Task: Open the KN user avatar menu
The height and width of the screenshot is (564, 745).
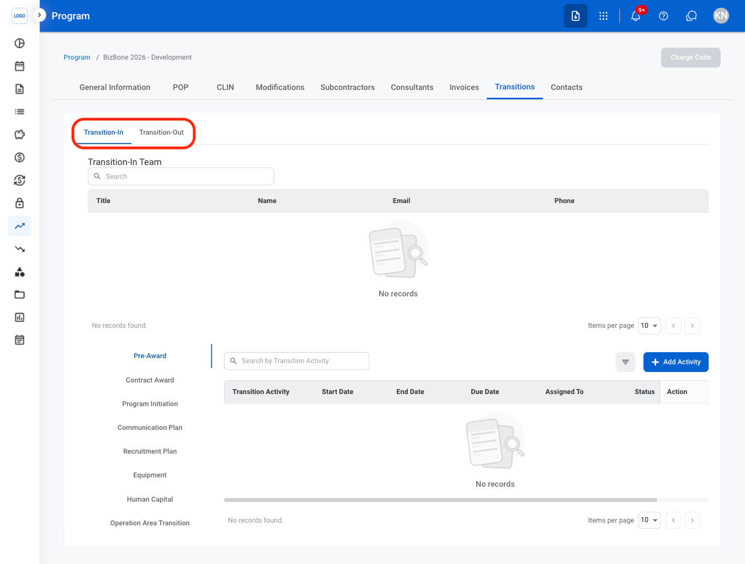Action: click(721, 15)
